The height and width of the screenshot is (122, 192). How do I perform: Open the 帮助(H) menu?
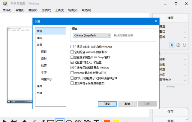click(86, 10)
